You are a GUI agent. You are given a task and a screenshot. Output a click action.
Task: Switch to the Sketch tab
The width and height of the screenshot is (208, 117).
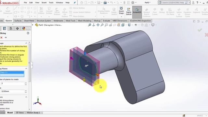(9, 21)
